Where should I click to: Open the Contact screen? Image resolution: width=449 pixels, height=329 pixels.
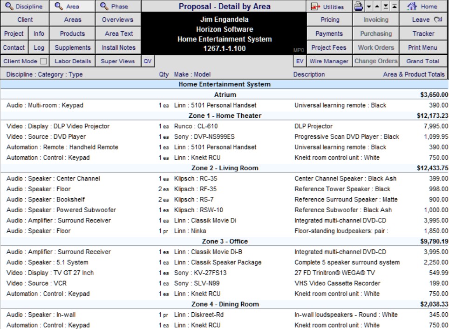[14, 47]
